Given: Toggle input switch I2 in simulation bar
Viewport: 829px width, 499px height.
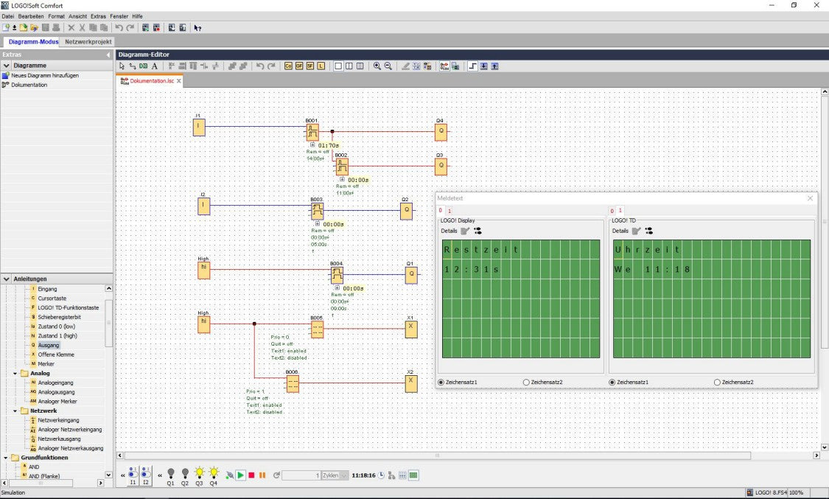Looking at the screenshot, I should pos(145,475).
